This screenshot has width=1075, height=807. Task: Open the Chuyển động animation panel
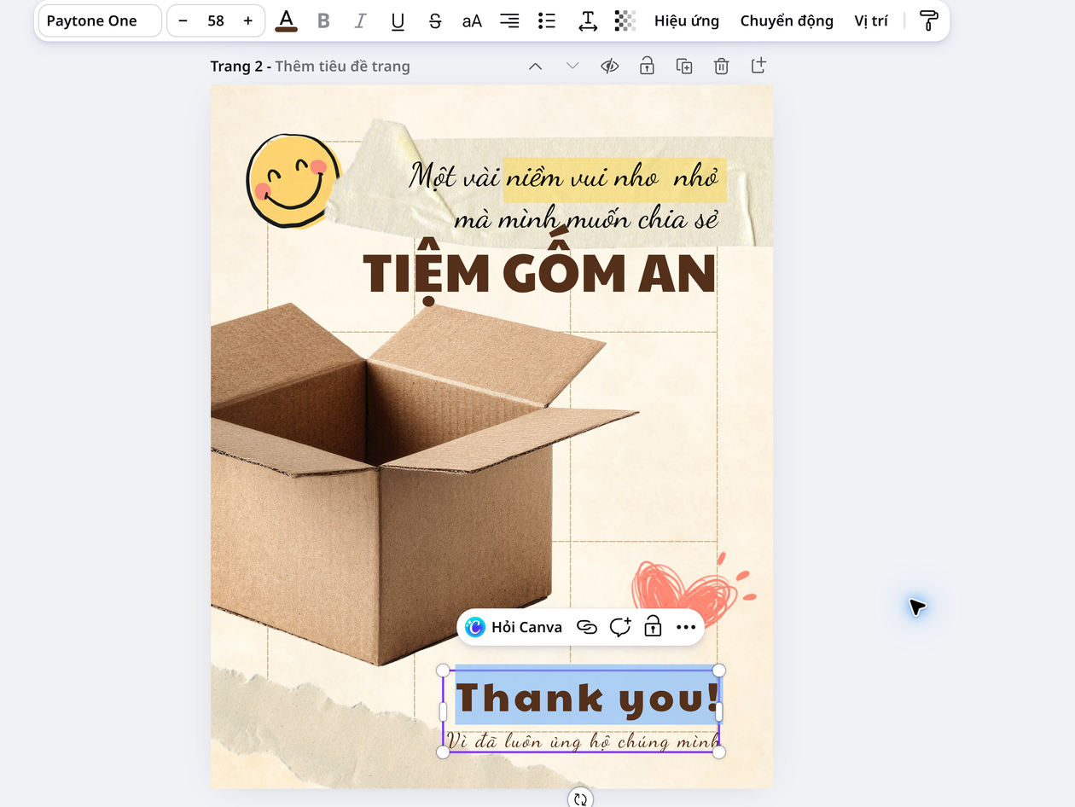(x=787, y=20)
